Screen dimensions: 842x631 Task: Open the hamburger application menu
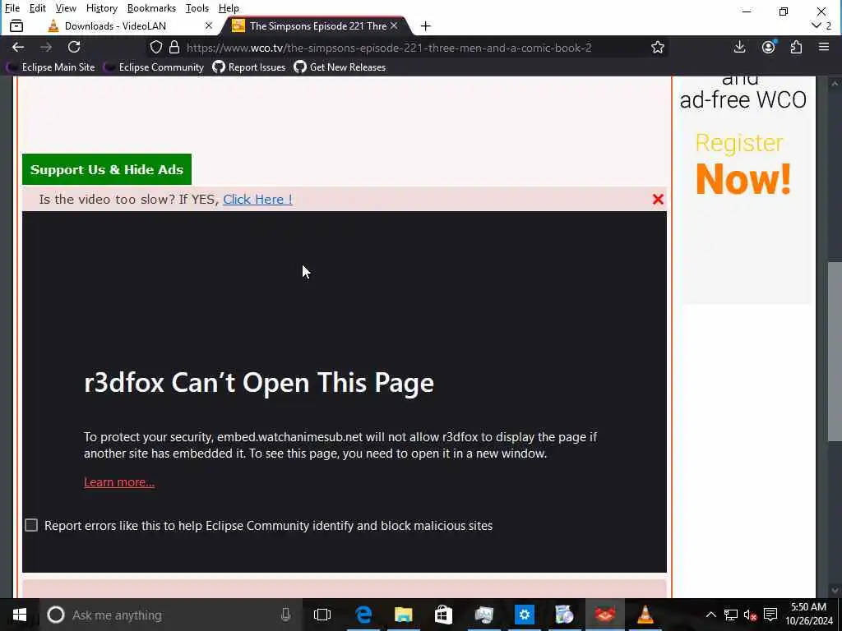click(x=824, y=47)
